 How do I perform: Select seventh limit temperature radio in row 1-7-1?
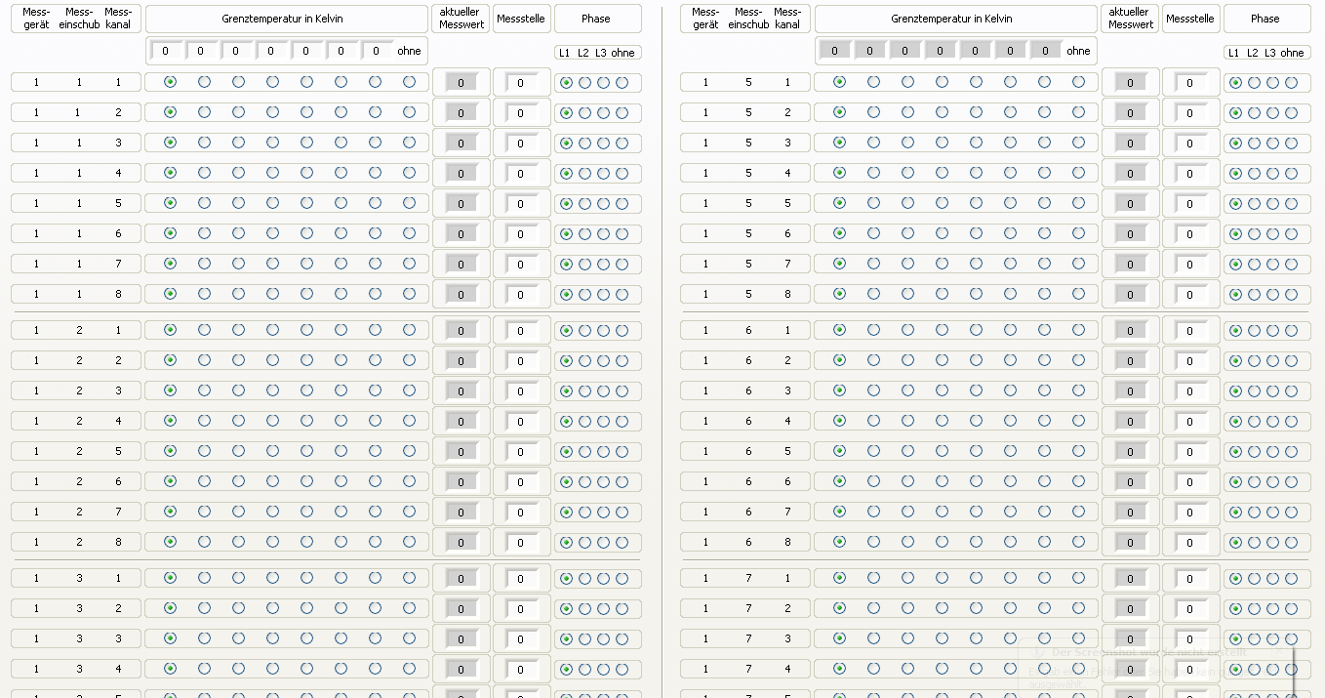[x=1044, y=578]
